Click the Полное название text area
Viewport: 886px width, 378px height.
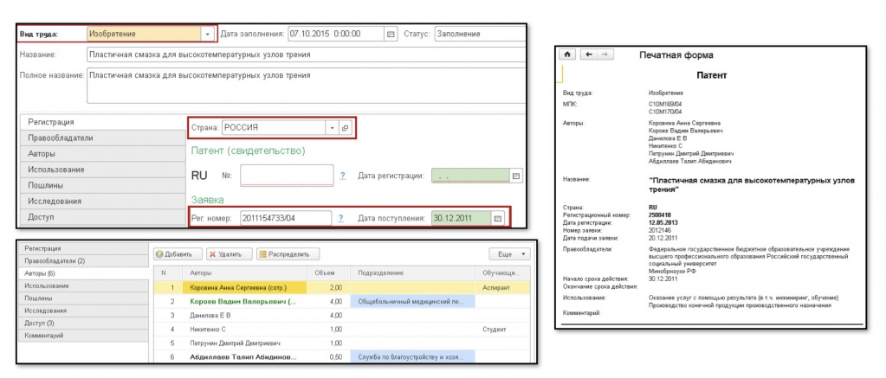pyautogui.click(x=306, y=86)
